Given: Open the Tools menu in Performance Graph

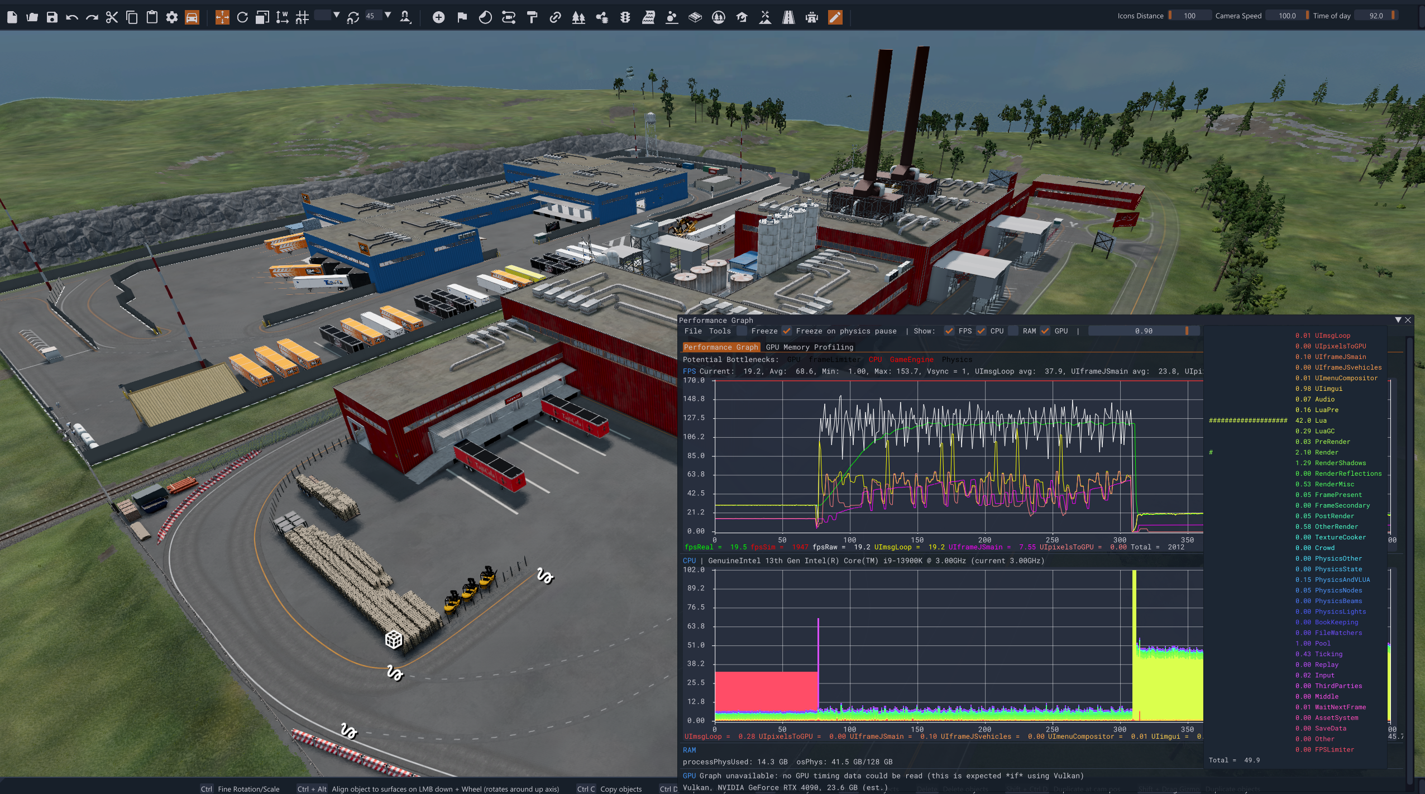Looking at the screenshot, I should [x=720, y=331].
